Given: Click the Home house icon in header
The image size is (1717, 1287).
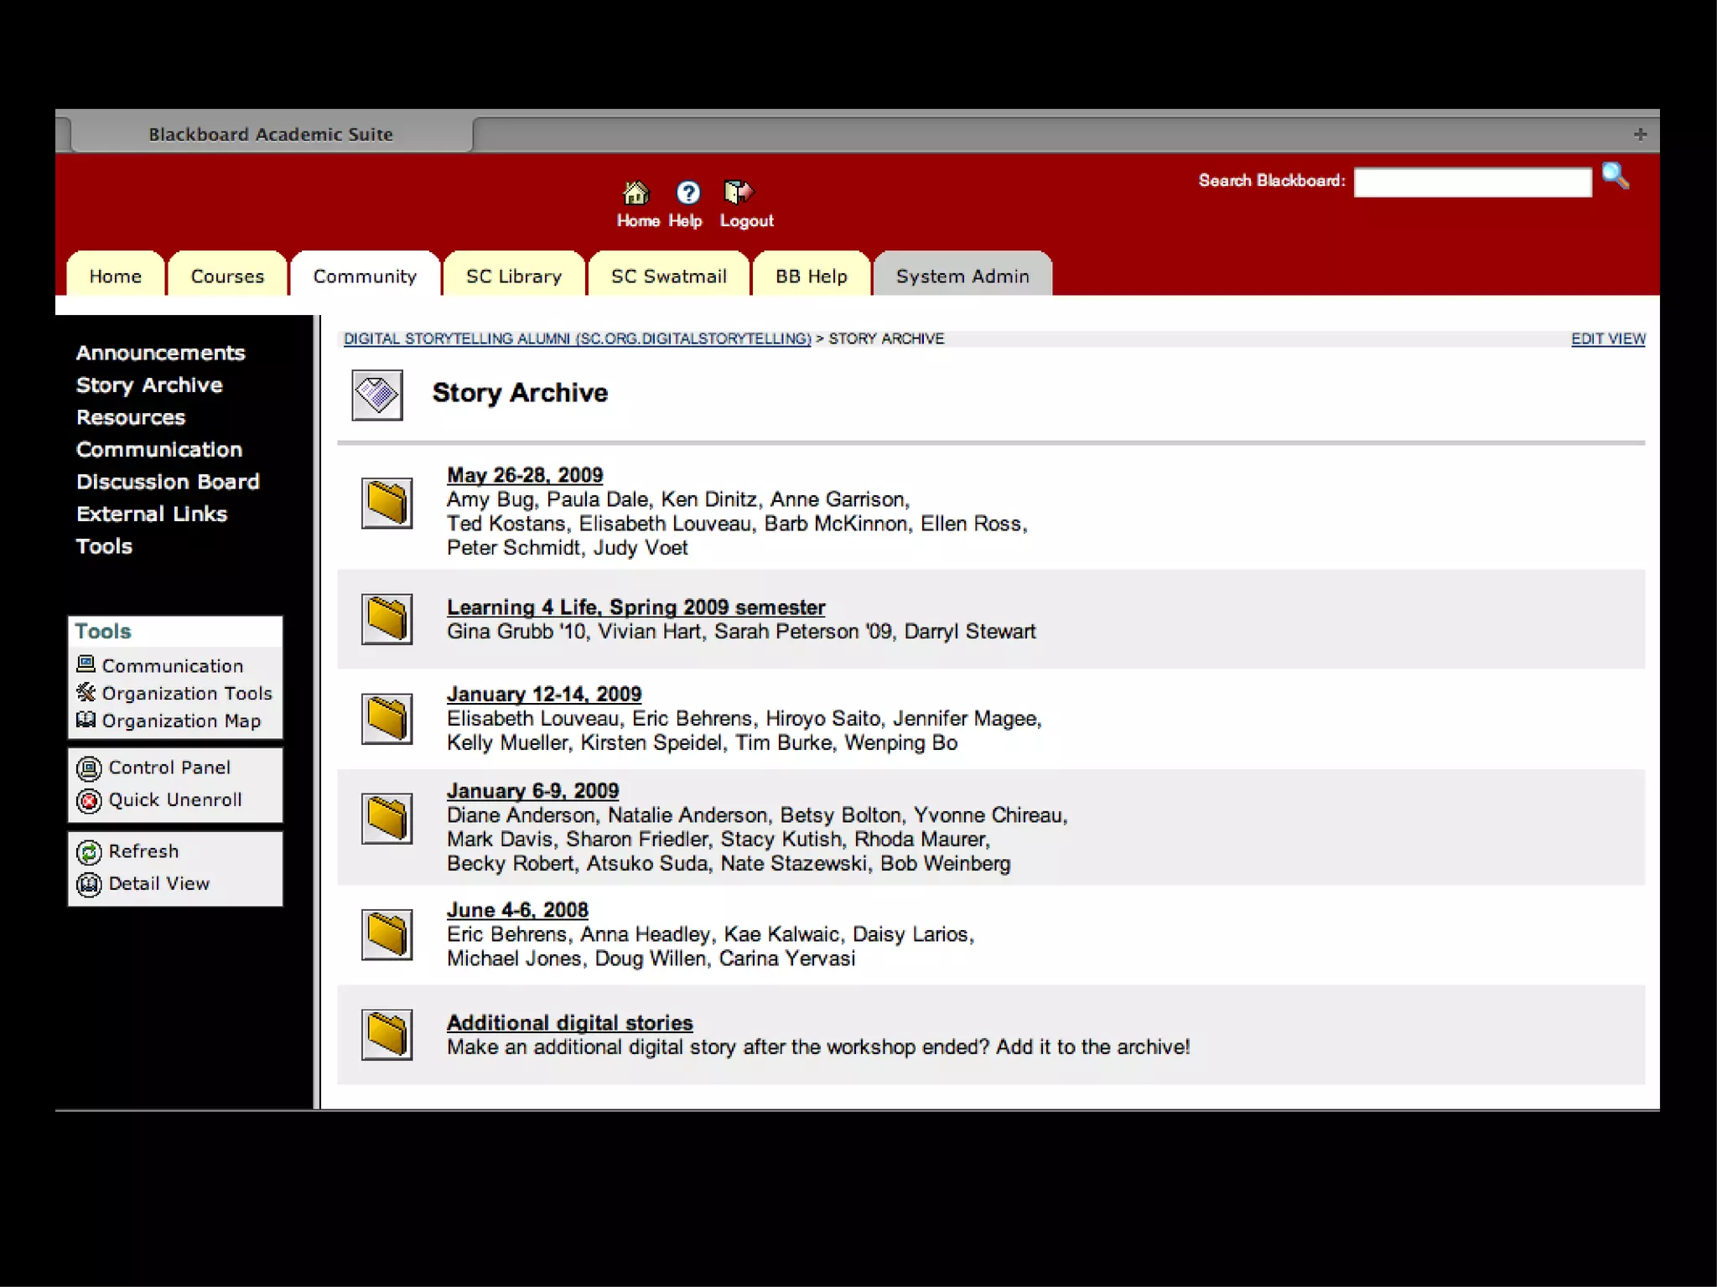Looking at the screenshot, I should point(636,194).
